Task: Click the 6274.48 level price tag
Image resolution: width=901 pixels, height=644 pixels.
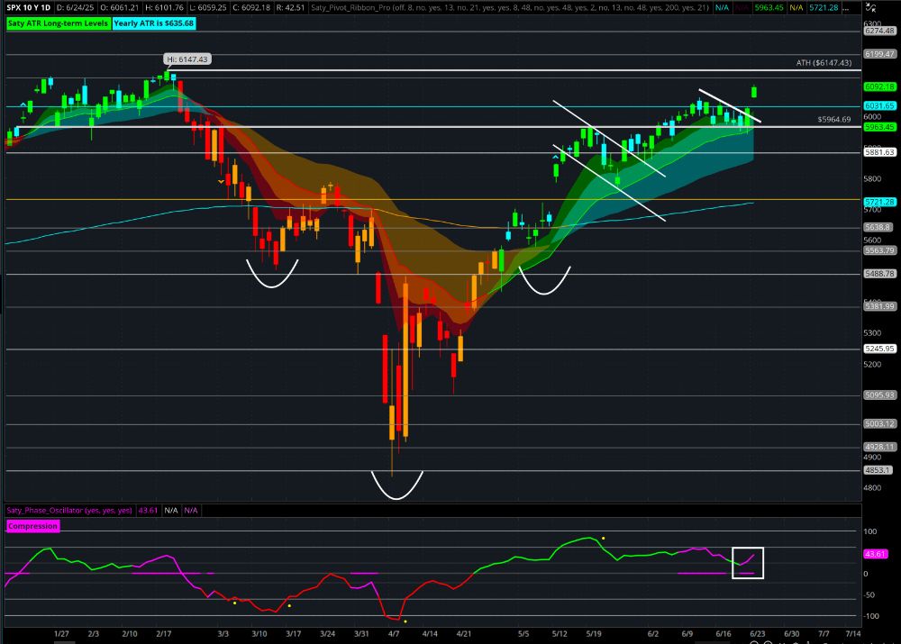Action: tap(879, 31)
